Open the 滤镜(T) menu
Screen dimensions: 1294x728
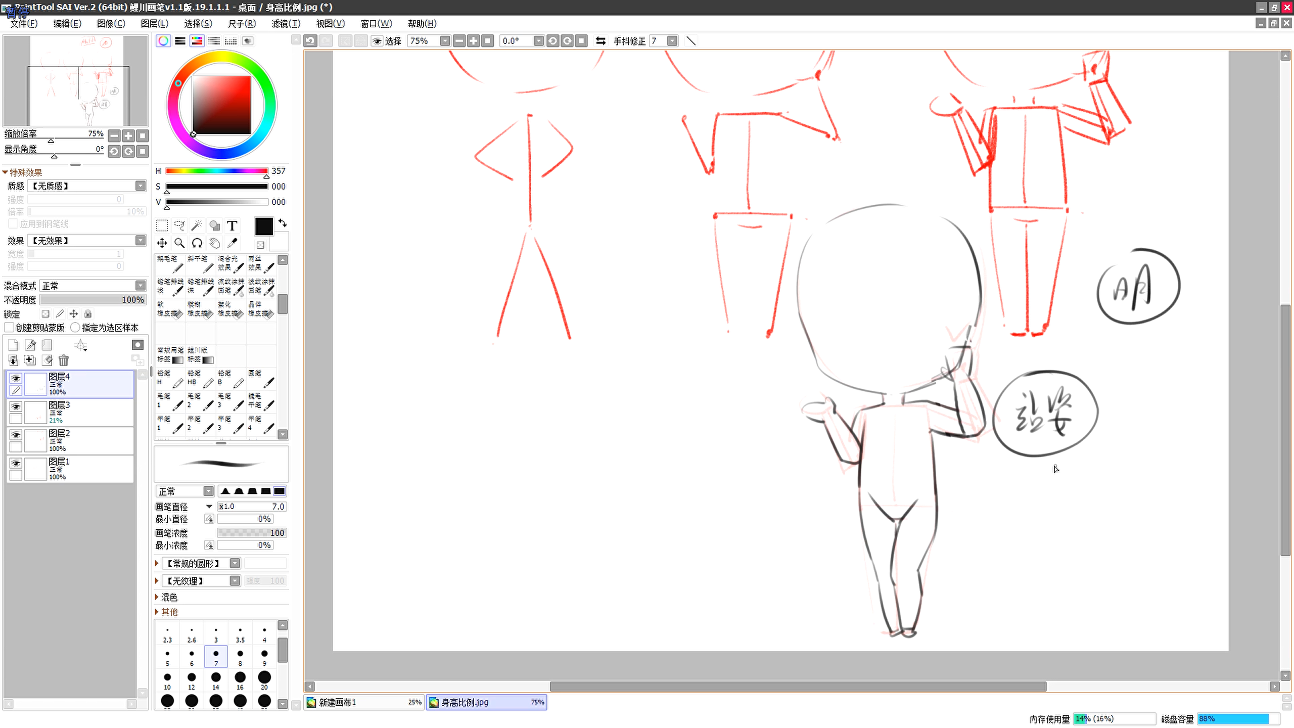(286, 24)
